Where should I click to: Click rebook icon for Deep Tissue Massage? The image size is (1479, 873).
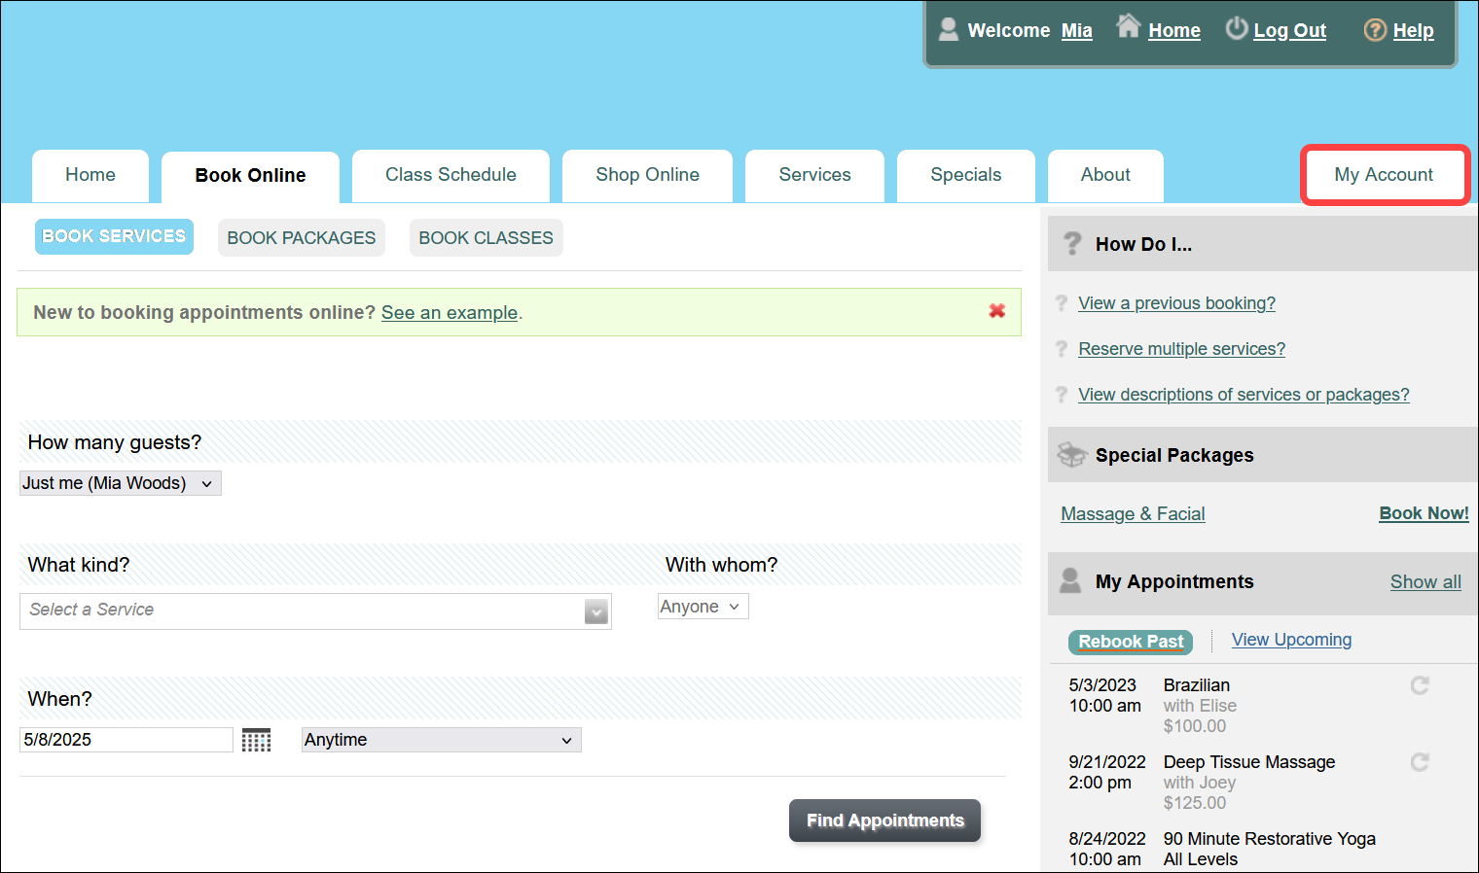pos(1420,763)
